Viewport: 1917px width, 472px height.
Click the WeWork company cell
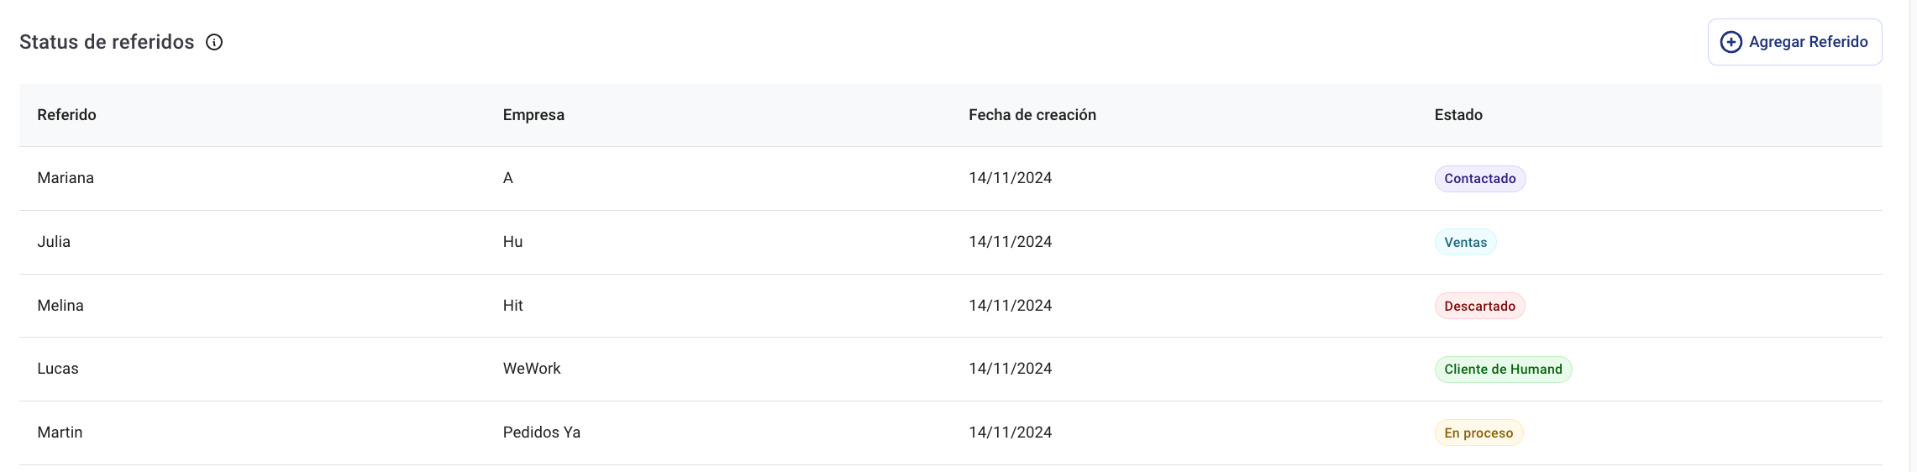click(532, 369)
